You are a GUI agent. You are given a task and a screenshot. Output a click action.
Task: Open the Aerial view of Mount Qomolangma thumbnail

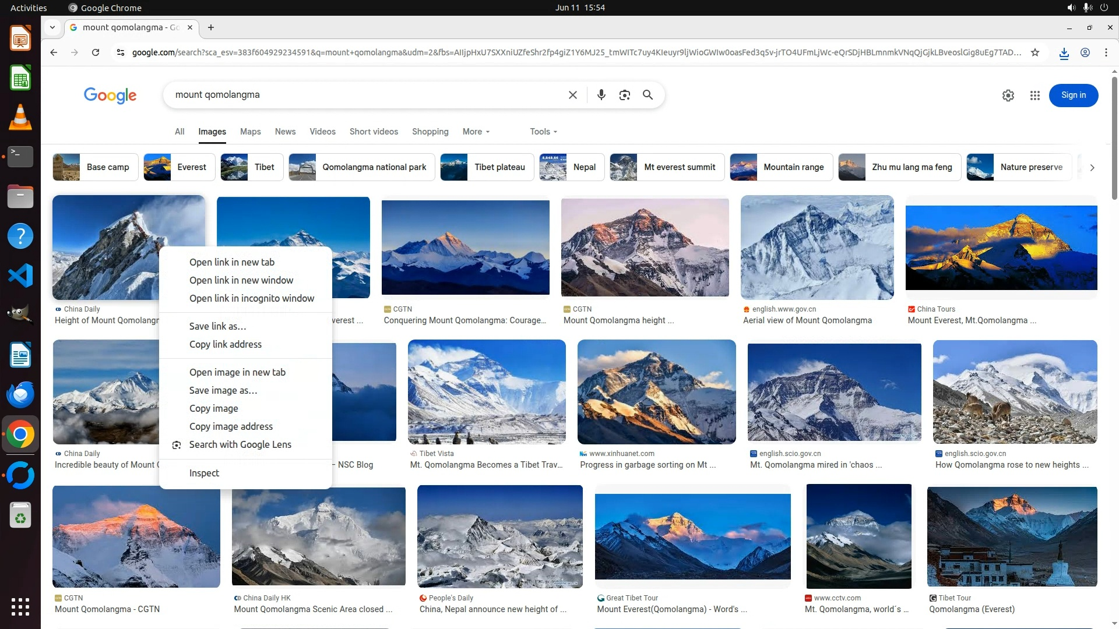(x=817, y=248)
